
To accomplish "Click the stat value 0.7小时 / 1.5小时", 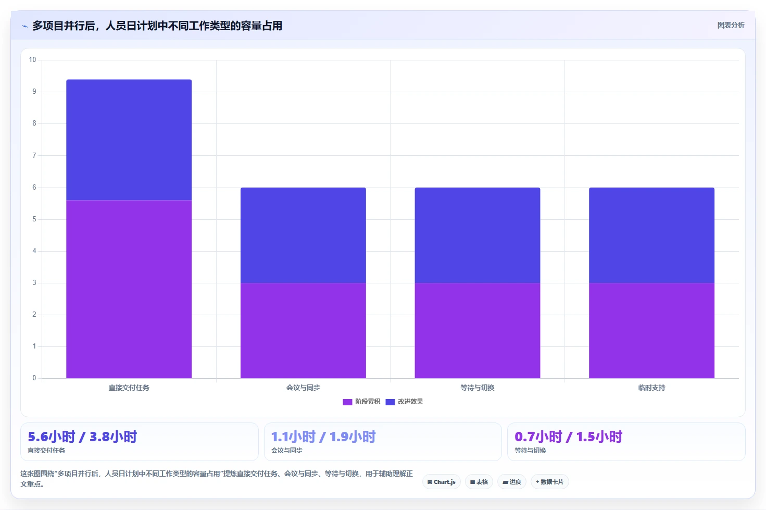I will pos(568,437).
